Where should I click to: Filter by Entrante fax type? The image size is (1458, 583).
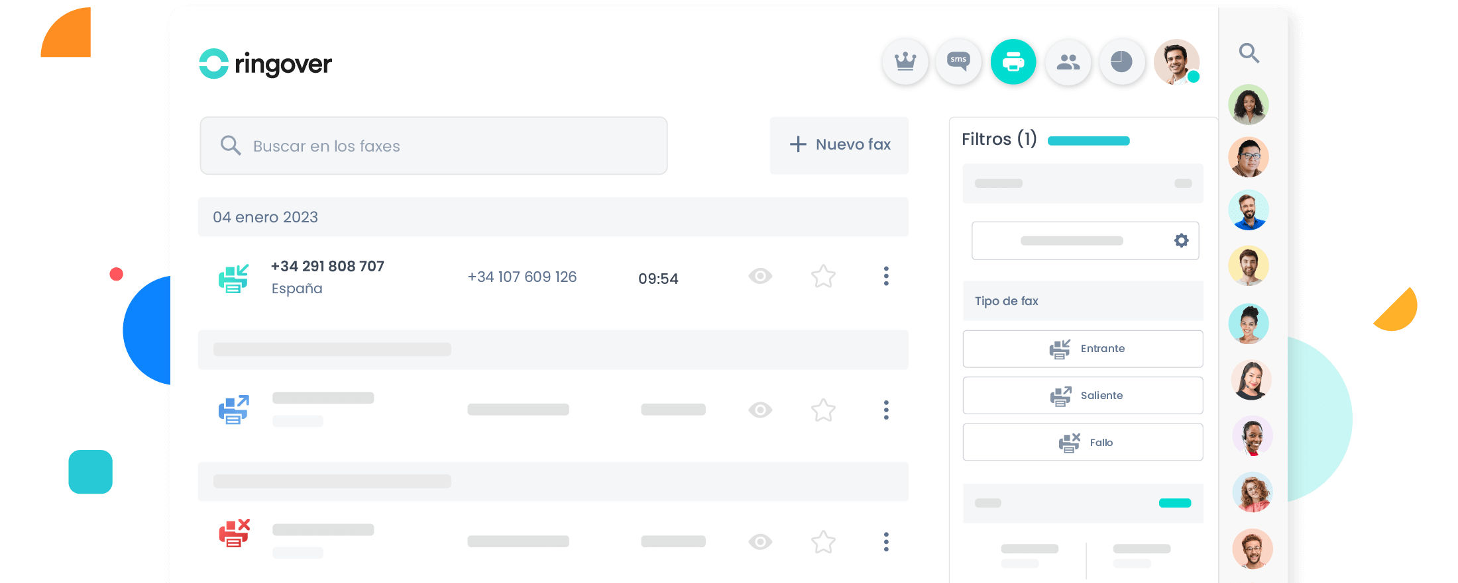[x=1082, y=349]
